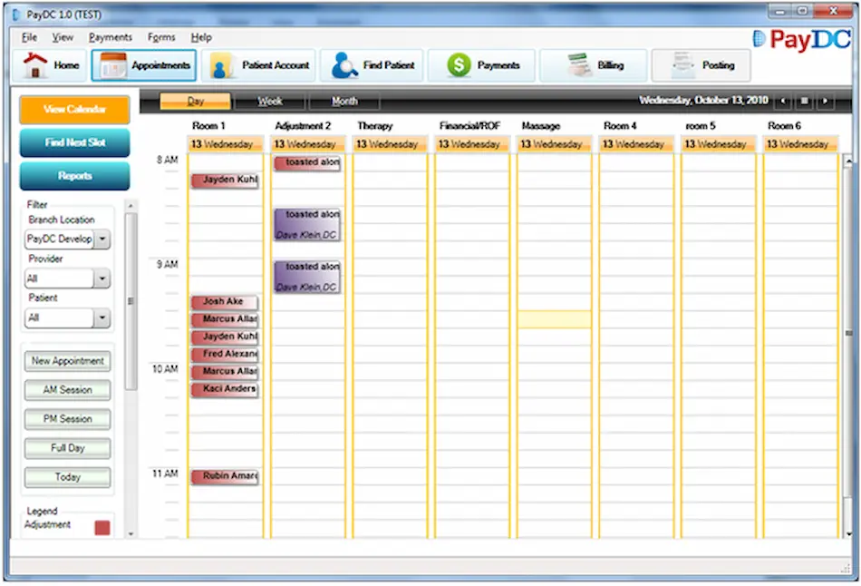Select the Home toolbar icon
This screenshot has height=586, width=861.
click(x=36, y=64)
